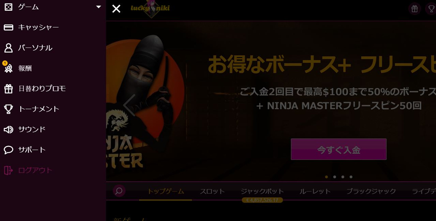Image resolution: width=436 pixels, height=221 pixels.
Task: Select the ルーレット tab
Action: (315, 191)
